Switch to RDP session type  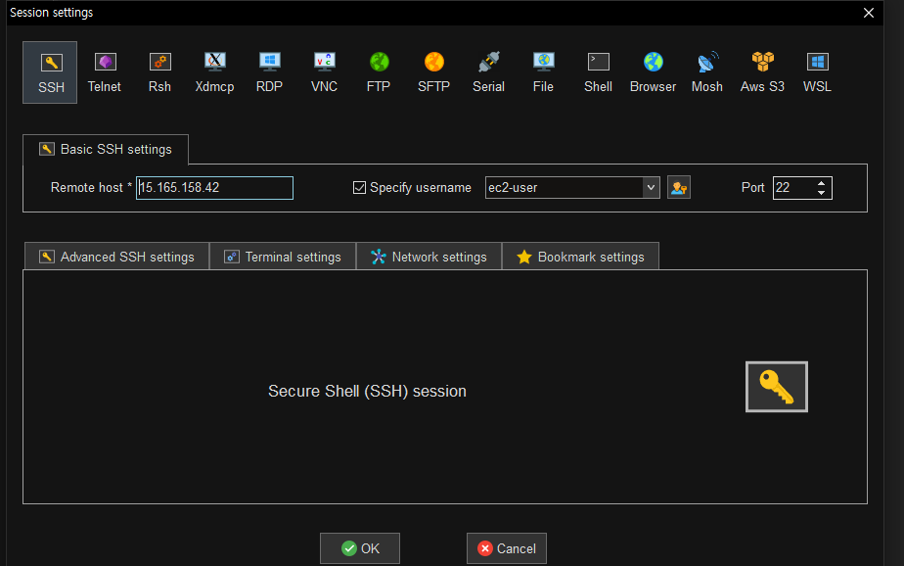point(269,72)
